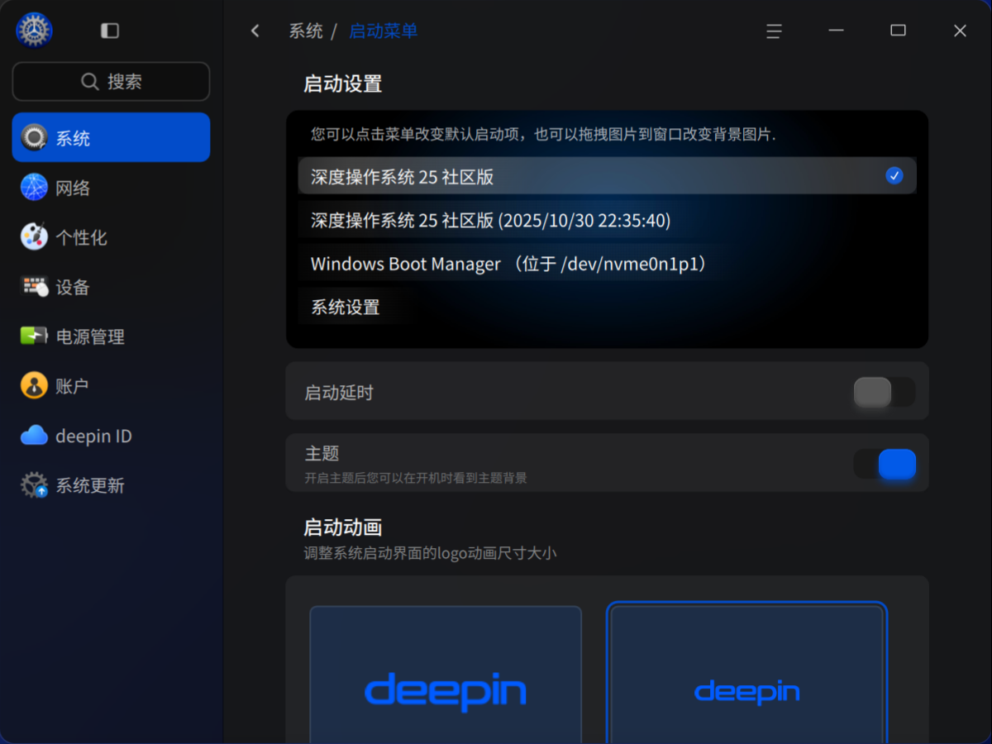
Task: Click the 个性化 palette icon
Action: [35, 237]
